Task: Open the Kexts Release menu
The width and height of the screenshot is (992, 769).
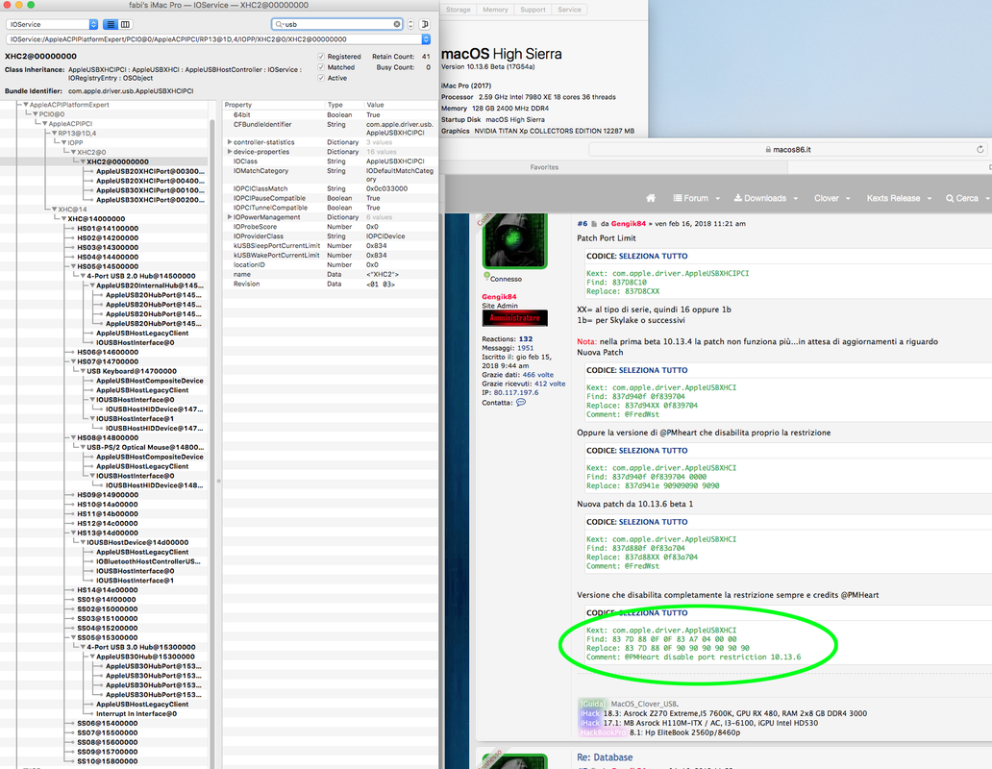Action: [899, 198]
